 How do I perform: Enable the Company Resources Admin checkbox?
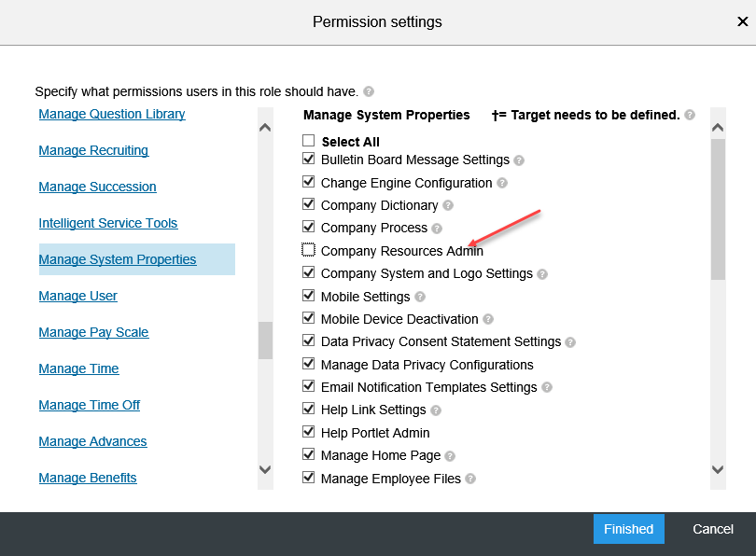(309, 250)
